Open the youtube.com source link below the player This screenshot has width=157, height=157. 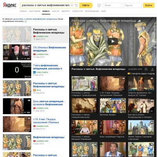click(x=135, y=69)
